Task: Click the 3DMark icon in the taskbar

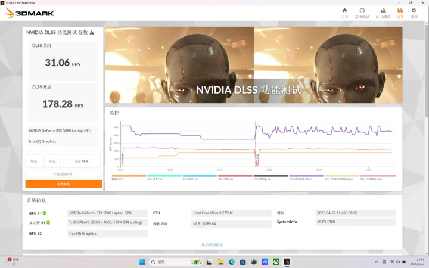Action: tap(287, 262)
